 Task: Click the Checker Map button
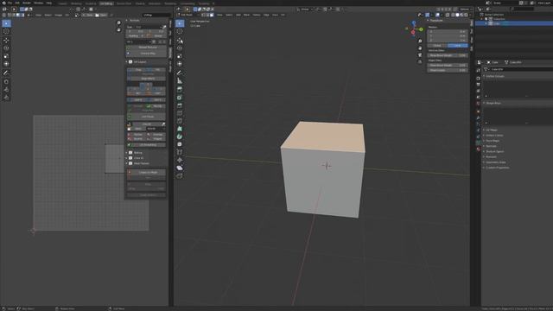pos(146,54)
